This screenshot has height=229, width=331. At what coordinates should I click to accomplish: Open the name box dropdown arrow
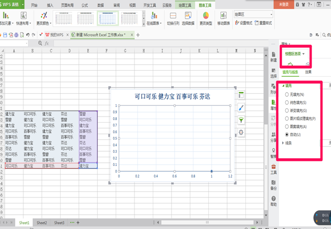26,43
